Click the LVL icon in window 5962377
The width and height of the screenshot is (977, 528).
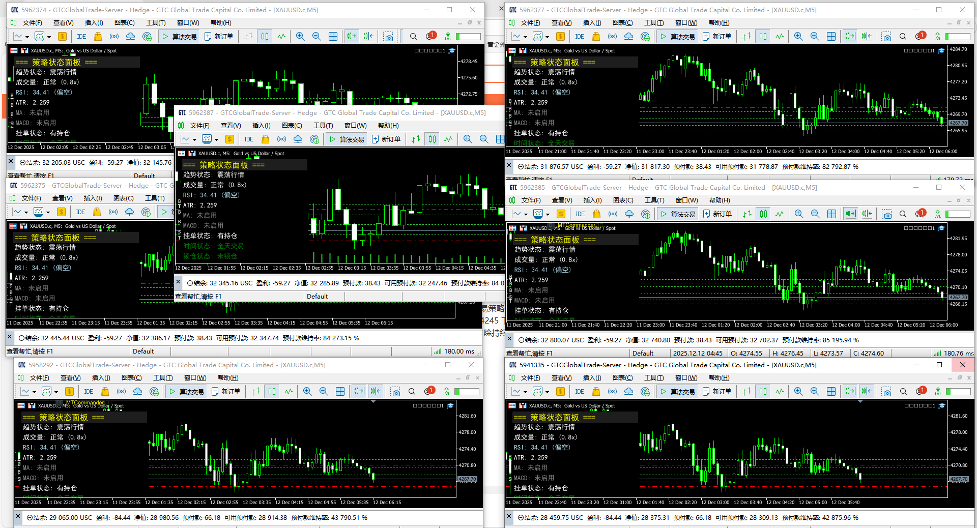[937, 37]
